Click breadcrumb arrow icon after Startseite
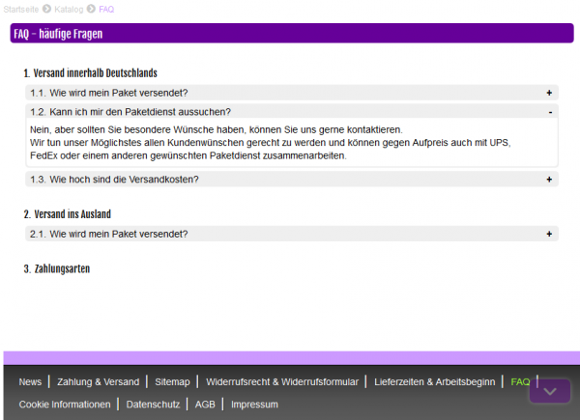580x420 pixels. [x=46, y=9]
